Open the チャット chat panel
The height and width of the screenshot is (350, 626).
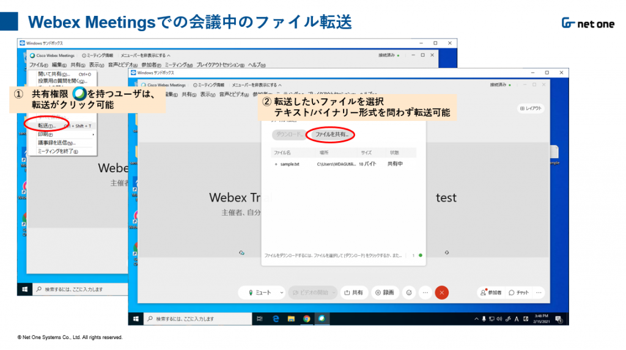point(518,293)
